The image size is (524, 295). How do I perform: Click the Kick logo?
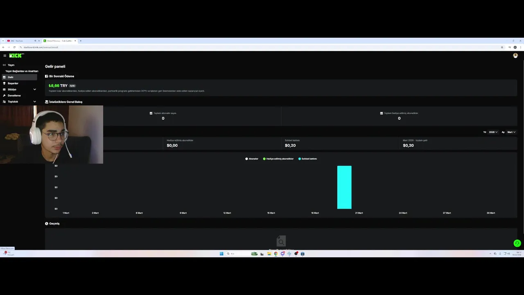[16, 55]
